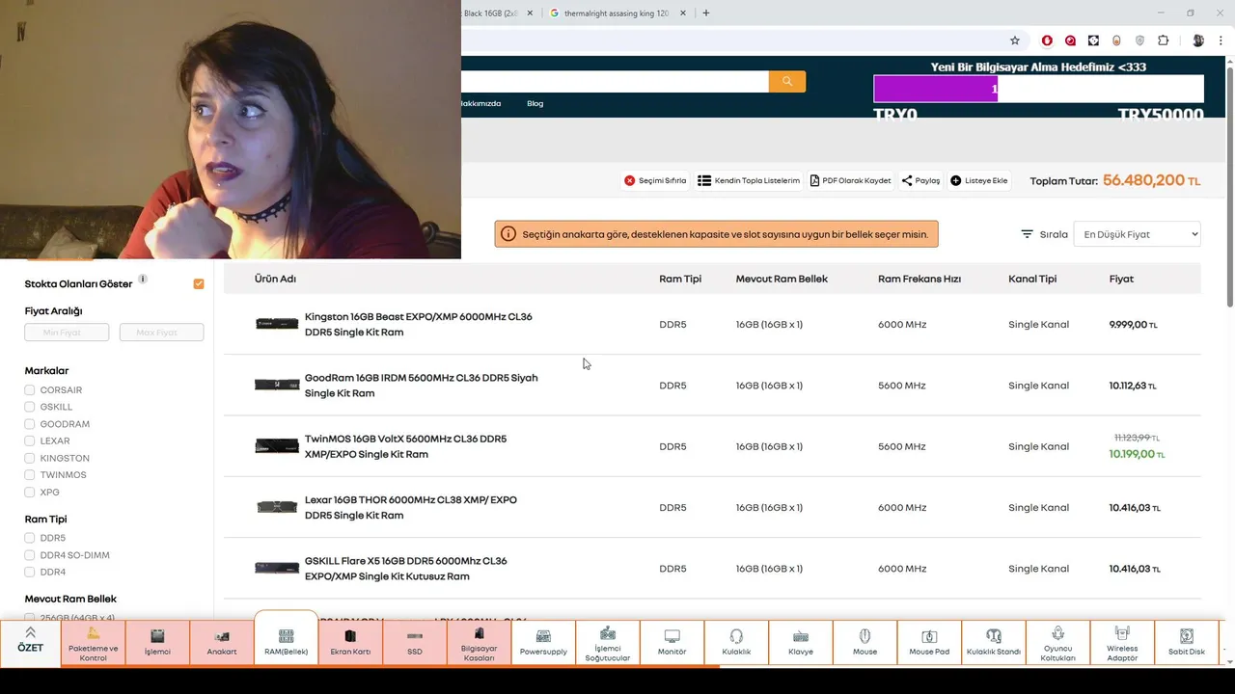Click Listeye Ekle button
1235x694 pixels.
click(x=979, y=180)
